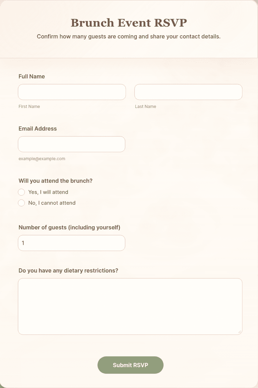Click the 'Number of guests' label
The image size is (258, 388).
(69, 227)
